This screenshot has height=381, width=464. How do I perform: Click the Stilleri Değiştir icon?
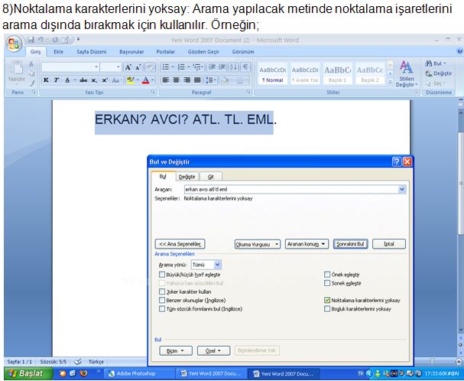pyautogui.click(x=406, y=74)
